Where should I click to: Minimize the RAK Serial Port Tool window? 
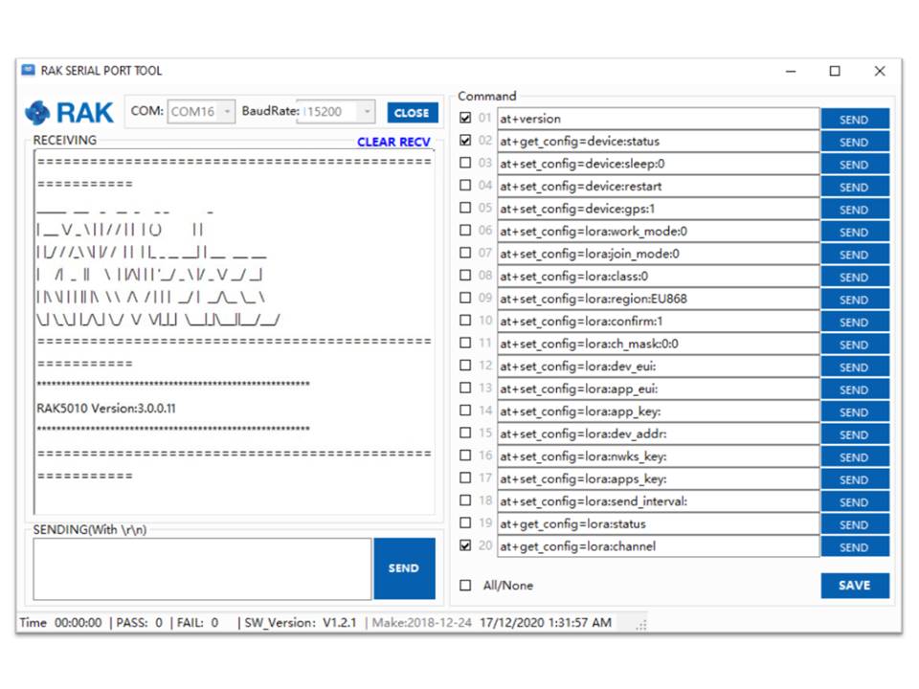(791, 71)
